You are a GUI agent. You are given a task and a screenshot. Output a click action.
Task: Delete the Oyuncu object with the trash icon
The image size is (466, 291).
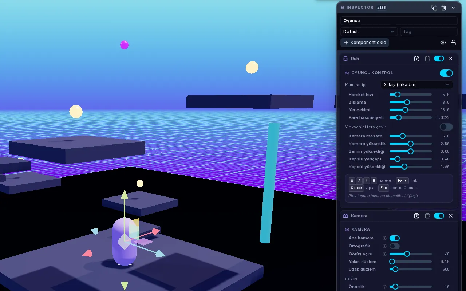tap(444, 8)
